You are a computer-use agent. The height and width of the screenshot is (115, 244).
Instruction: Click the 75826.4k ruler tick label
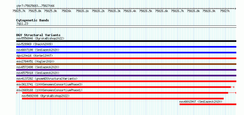tap(130, 11)
